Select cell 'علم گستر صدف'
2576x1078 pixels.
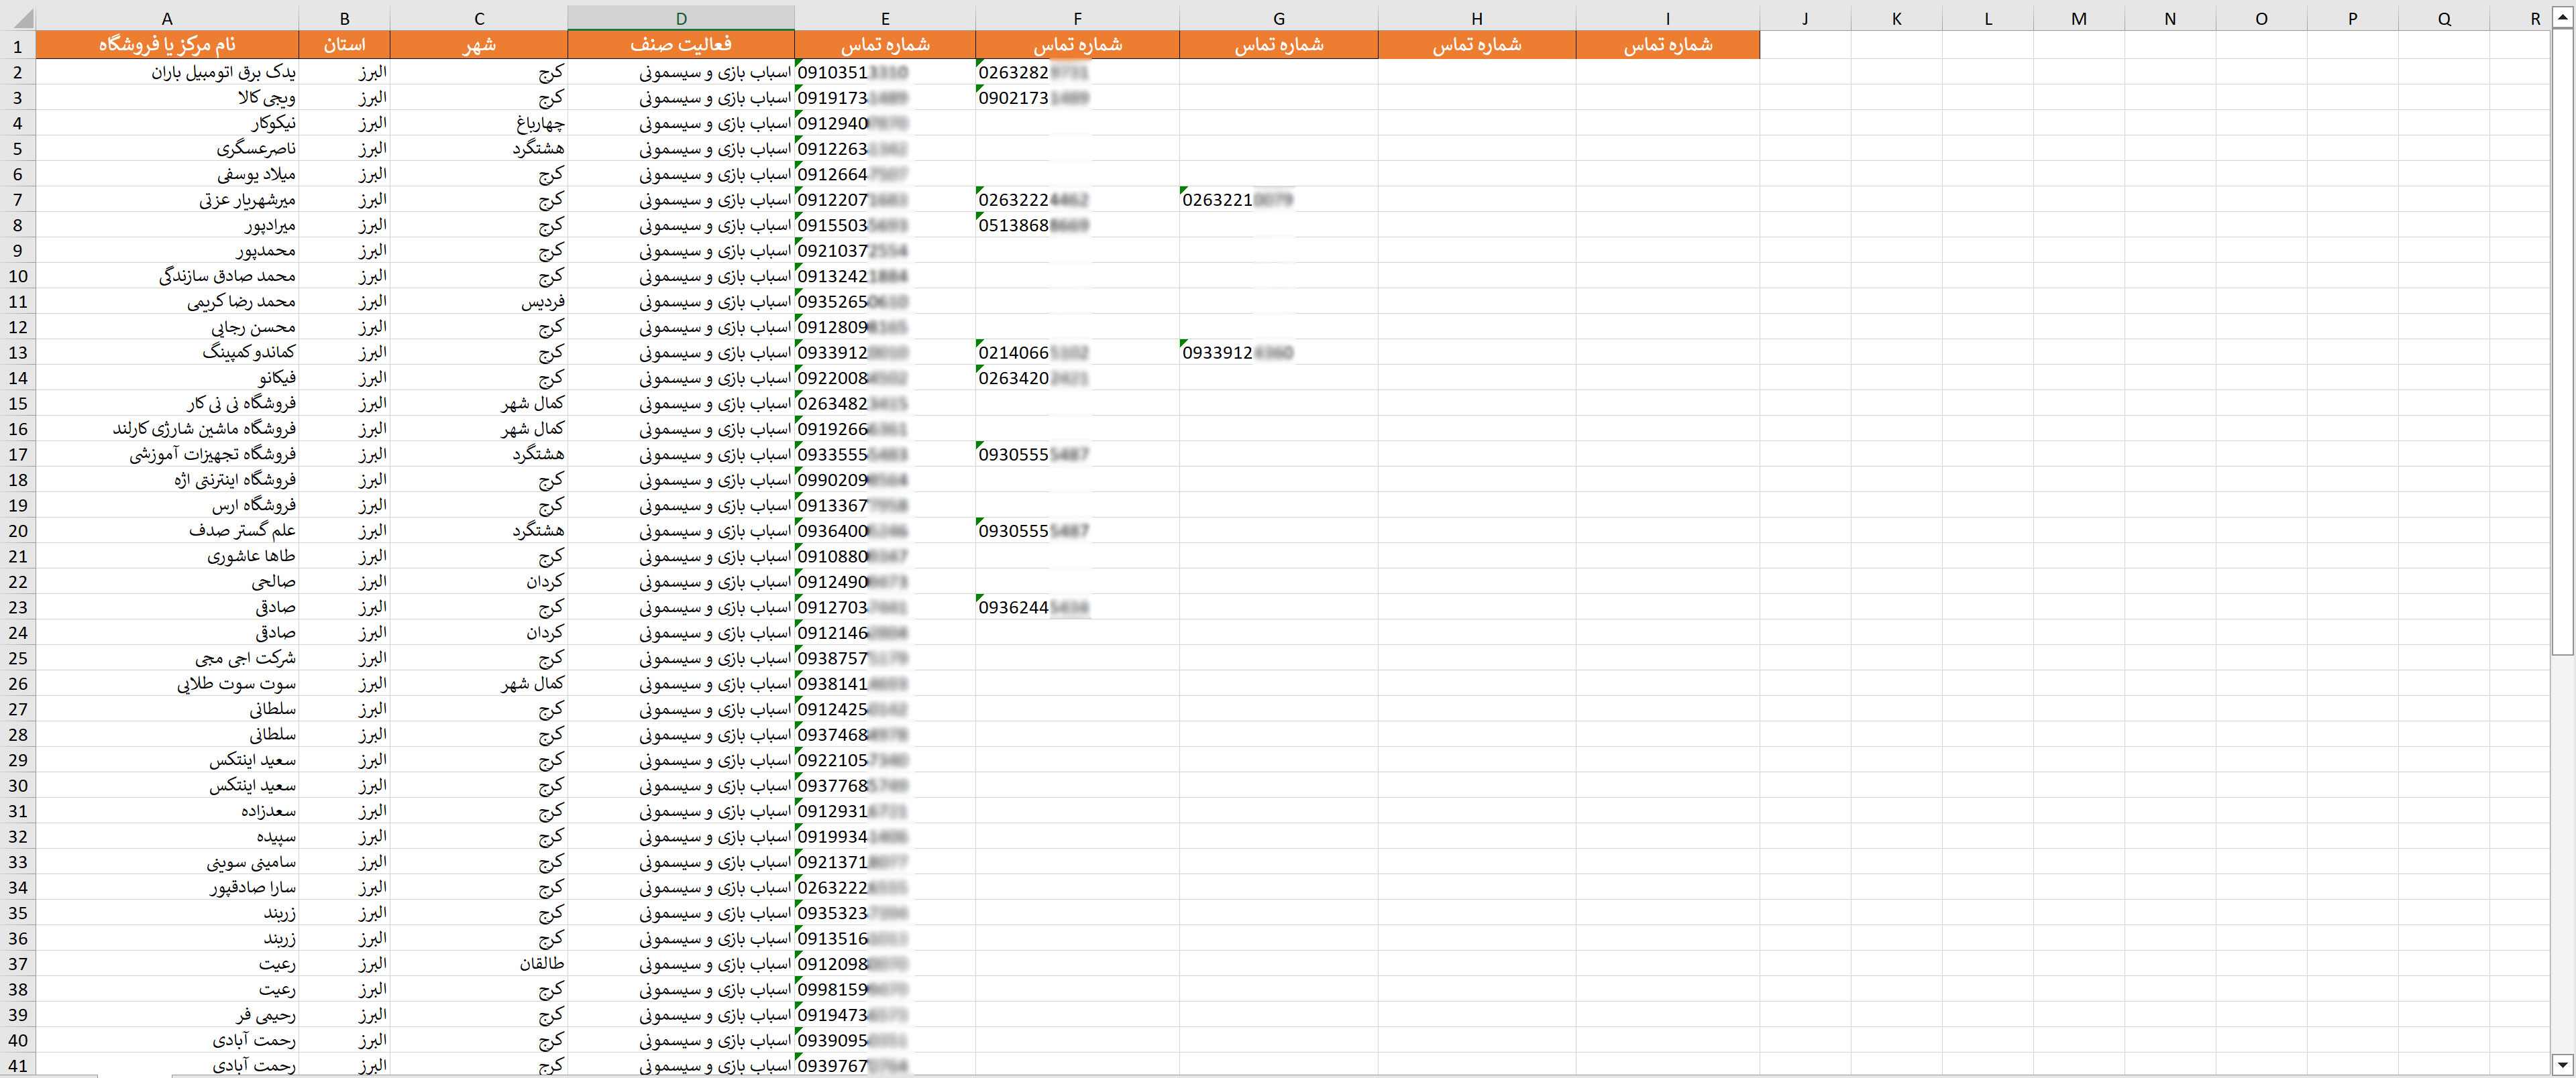click(167, 530)
